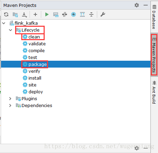Screen dimensions: 158x153
Task: Open Maven Settings wrench icon
Action: 103,14
